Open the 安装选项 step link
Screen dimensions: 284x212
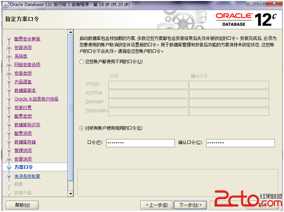23,47
